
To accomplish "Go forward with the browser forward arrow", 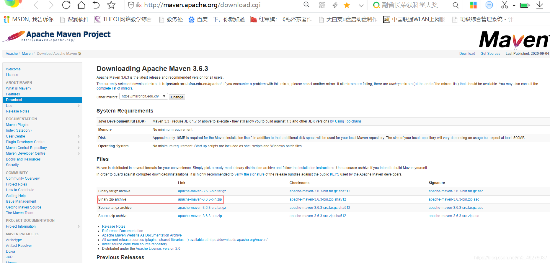I will (51, 5).
